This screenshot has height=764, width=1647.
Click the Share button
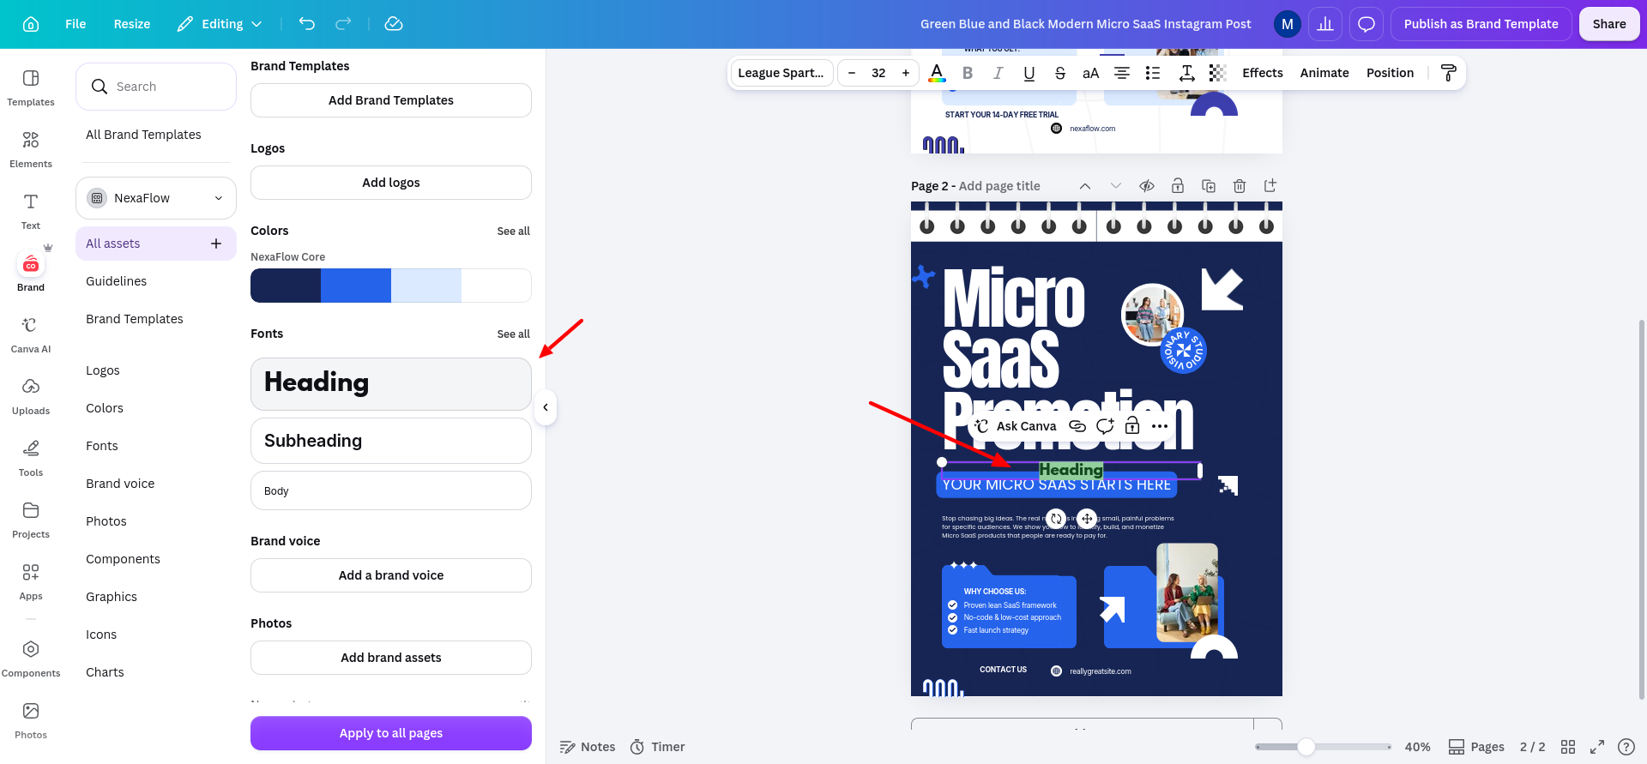tap(1609, 24)
